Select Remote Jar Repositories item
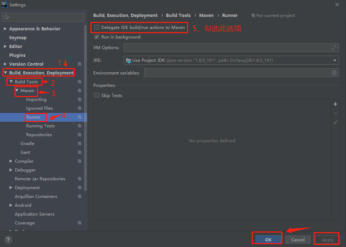346x247 pixels. coord(40,179)
